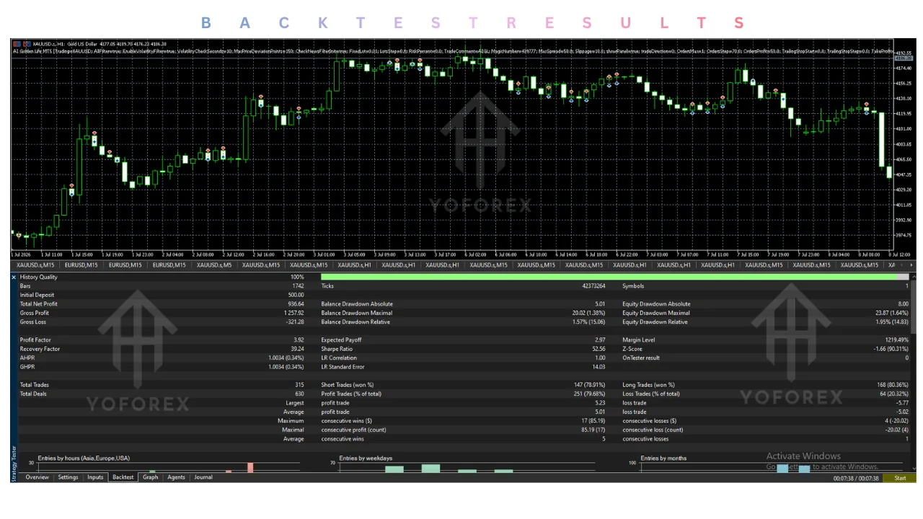923x519 pixels.
Task: Click the Margin Level value 1219.49%
Action: tap(896, 340)
